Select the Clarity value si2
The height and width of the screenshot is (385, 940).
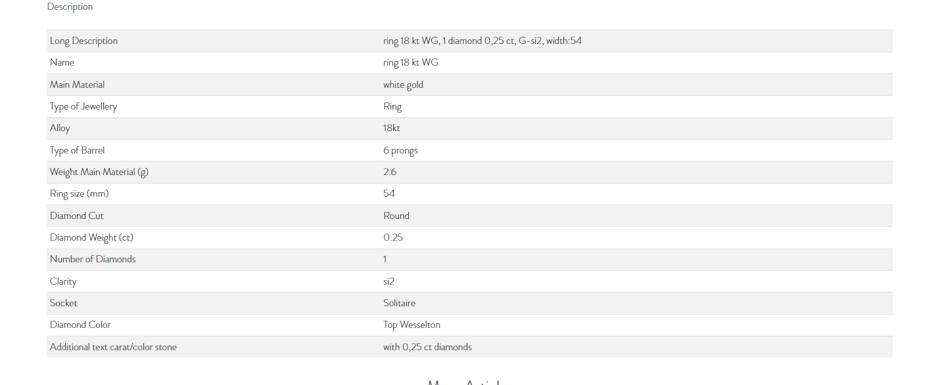pos(389,281)
